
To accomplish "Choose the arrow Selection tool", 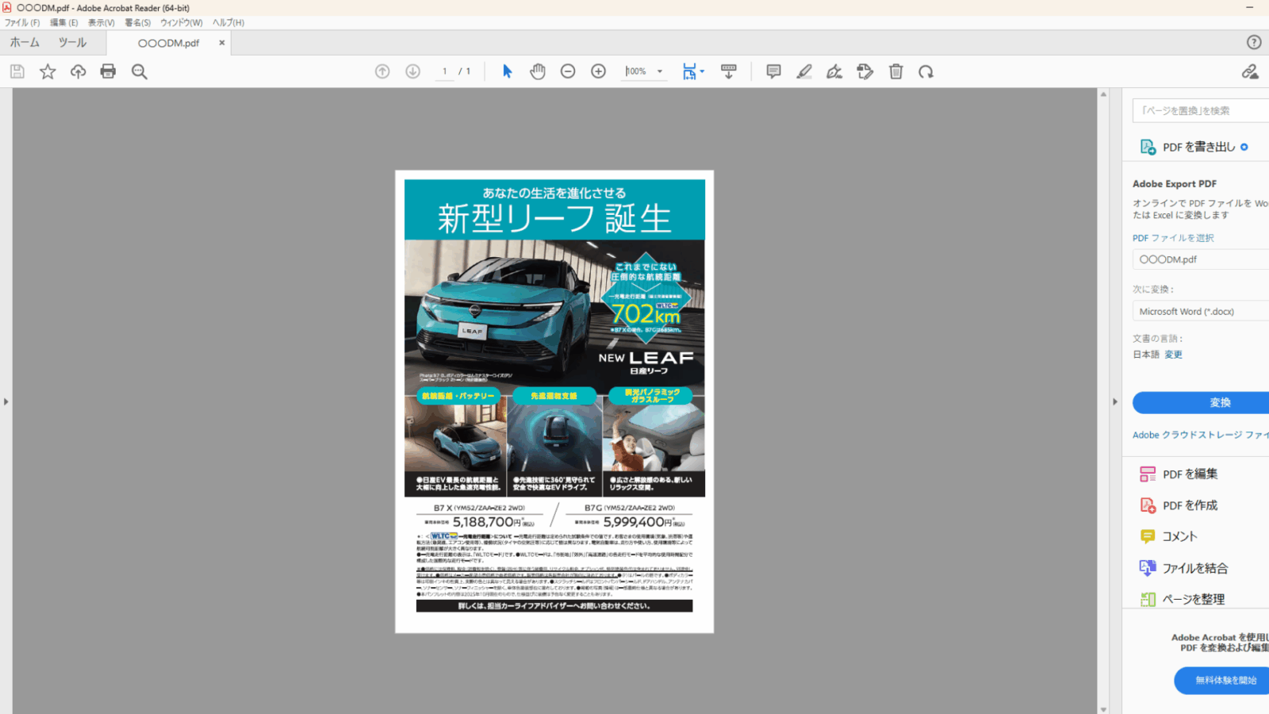I will (508, 71).
